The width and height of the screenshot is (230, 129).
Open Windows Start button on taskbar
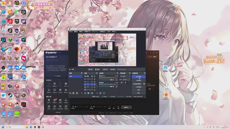click(3, 127)
